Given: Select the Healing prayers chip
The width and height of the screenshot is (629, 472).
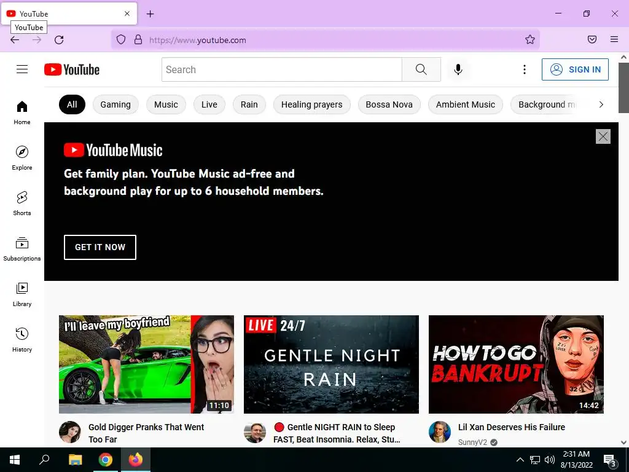Looking at the screenshot, I should [x=311, y=104].
